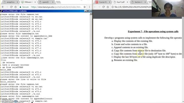This screenshot has width=184, height=103.
Task: Click the Experiment 7 heading in PDF
Action: point(153,31)
